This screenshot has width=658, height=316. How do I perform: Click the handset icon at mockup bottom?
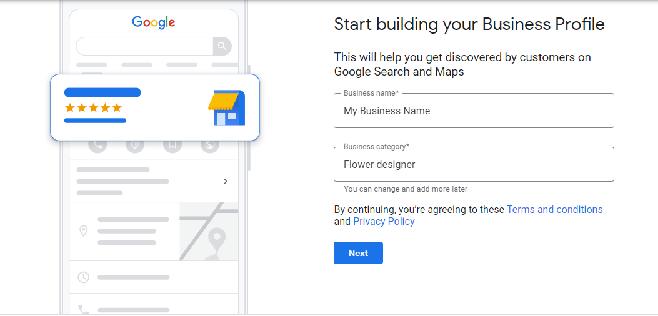click(x=84, y=310)
